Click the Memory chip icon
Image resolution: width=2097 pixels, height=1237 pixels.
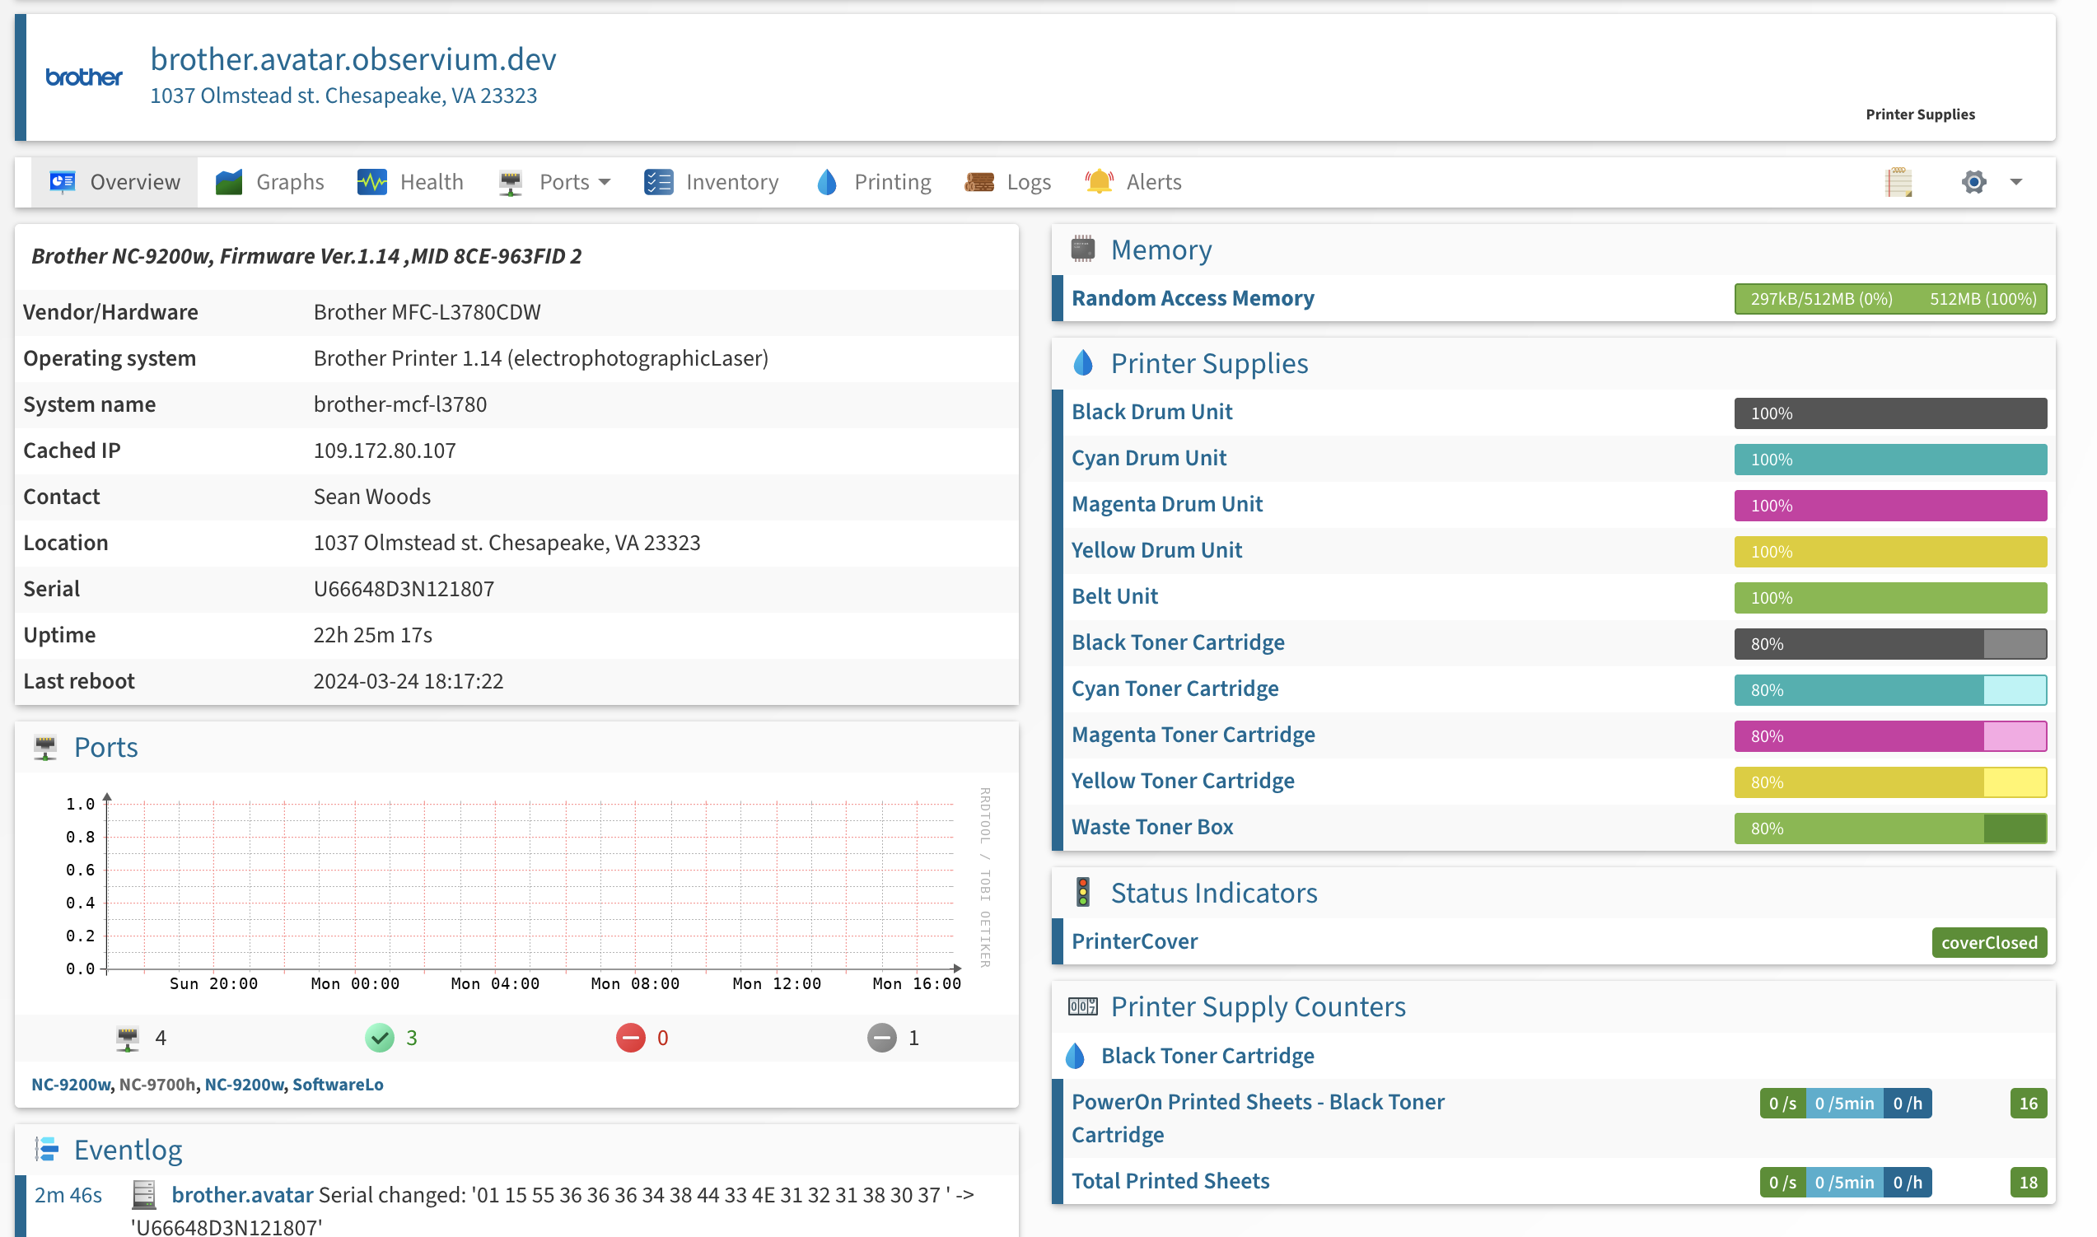[1082, 250]
